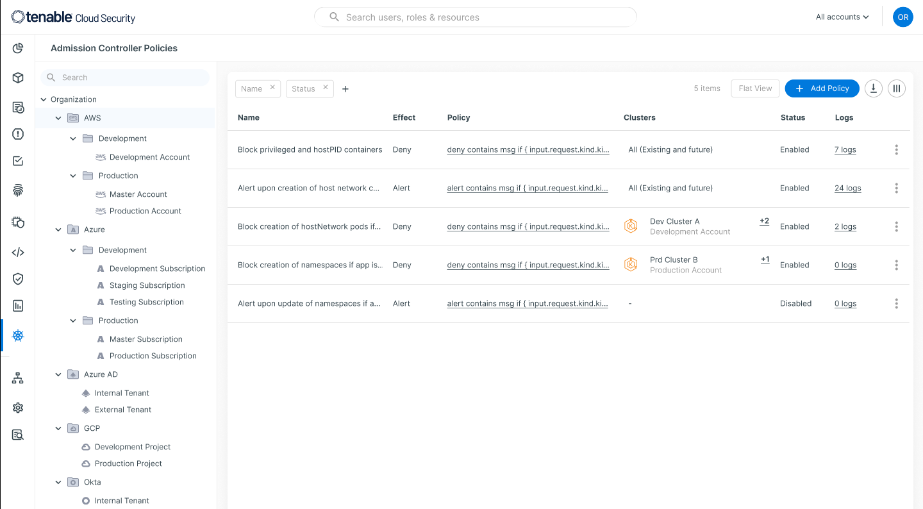Remove the Status filter chip
This screenshot has width=923, height=509.
pos(325,88)
